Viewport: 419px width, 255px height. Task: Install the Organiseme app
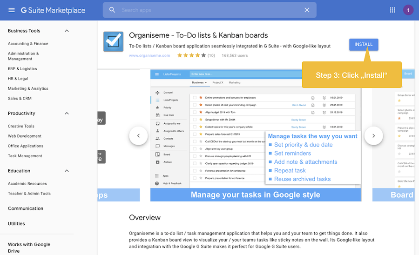[364, 44]
